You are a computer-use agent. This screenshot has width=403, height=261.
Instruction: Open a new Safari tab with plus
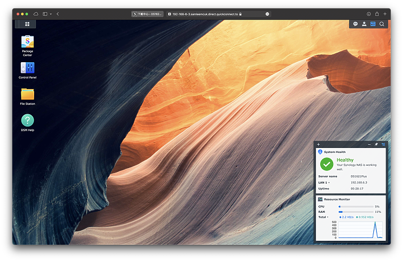pos(385,14)
